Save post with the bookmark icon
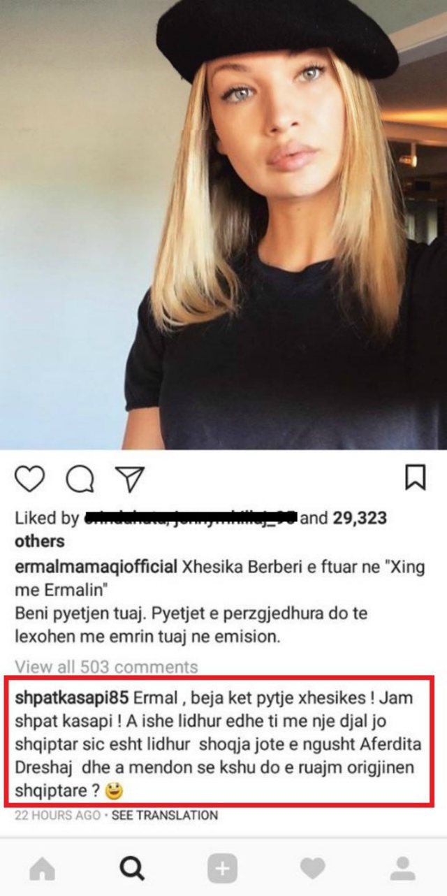This screenshot has width=447, height=896. pyautogui.click(x=416, y=477)
